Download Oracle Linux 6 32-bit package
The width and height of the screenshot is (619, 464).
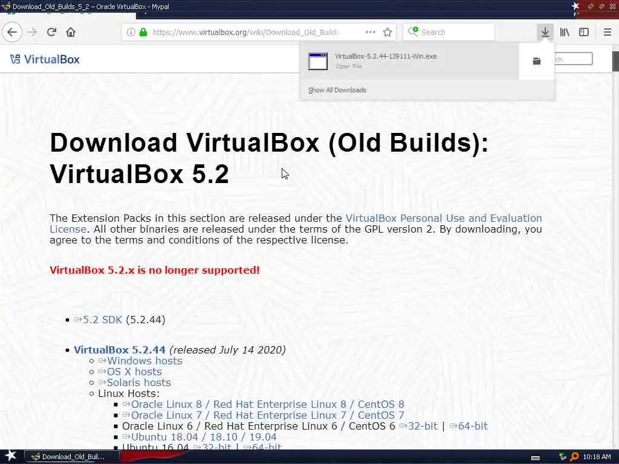(423, 426)
